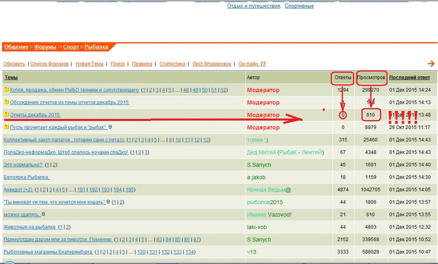Open page 195 of 'Анекдот (+2)' topic
Image resolution: width=438 pixels, height=264 pixels.
(130, 190)
